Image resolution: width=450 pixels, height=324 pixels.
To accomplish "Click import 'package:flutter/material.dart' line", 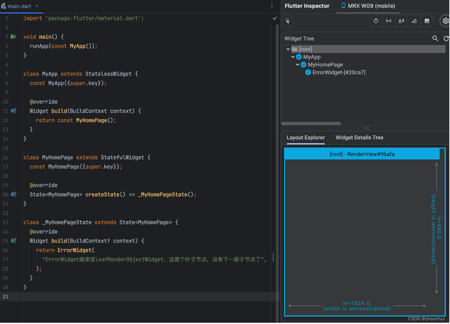I will 84,18.
